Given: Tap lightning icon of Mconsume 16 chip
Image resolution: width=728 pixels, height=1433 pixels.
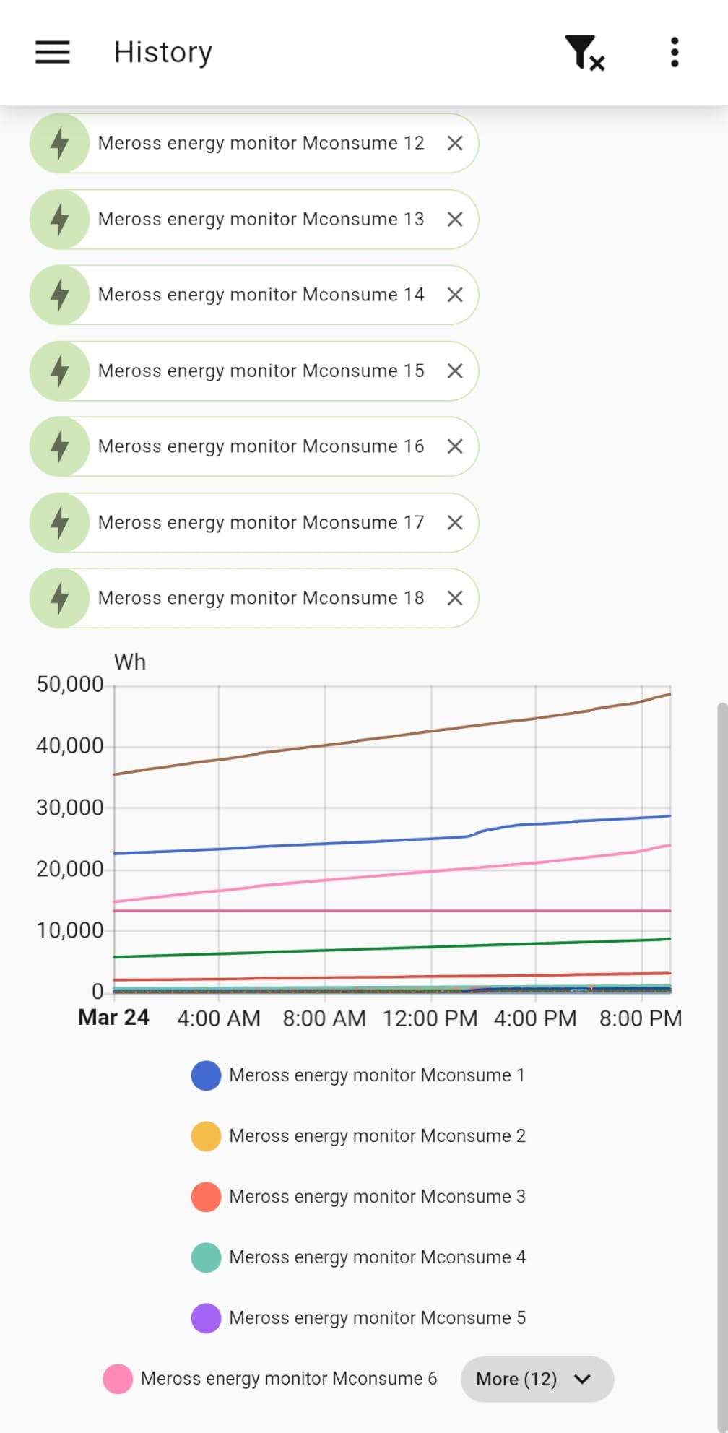Looking at the screenshot, I should tap(60, 446).
